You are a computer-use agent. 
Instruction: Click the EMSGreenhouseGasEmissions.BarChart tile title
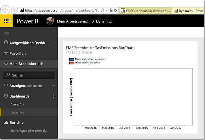(100, 48)
